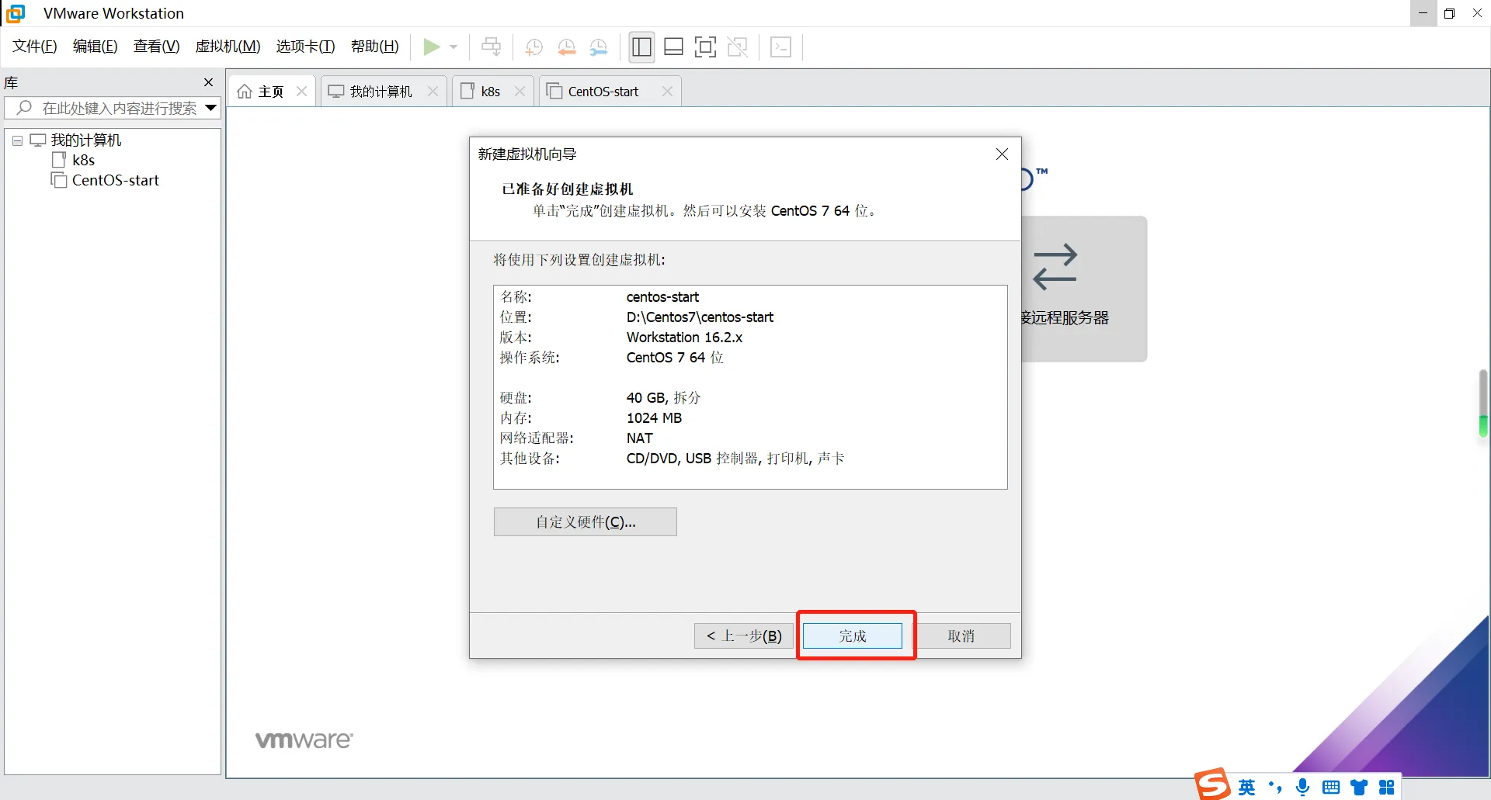The image size is (1491, 800).
Task: Close the 库 library panel
Action: coord(208,82)
